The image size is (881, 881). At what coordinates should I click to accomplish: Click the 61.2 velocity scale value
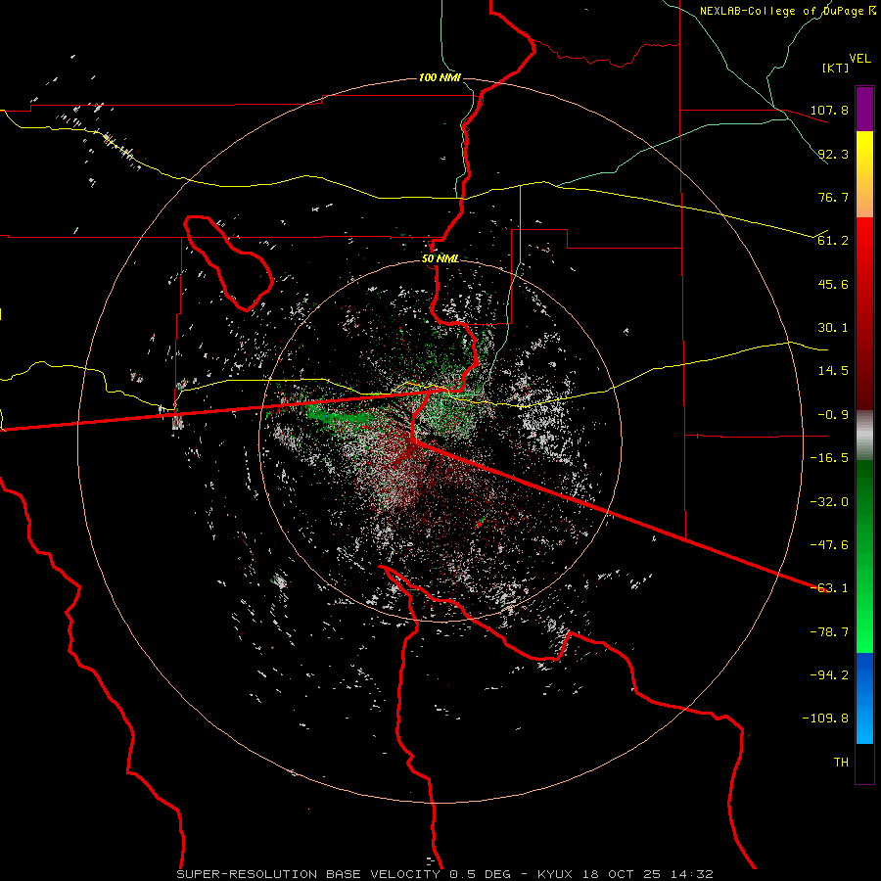tap(833, 241)
